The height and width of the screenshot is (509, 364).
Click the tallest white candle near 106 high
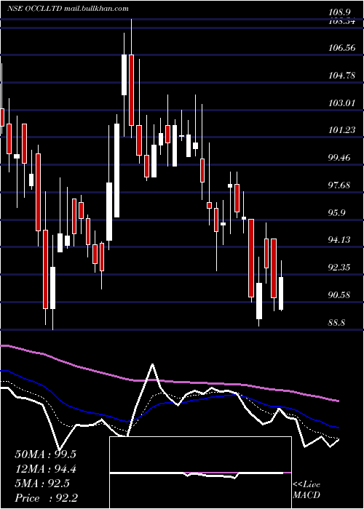124,75
